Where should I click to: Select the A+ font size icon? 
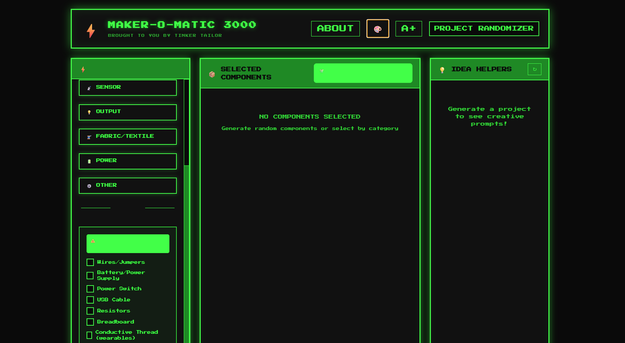click(x=408, y=29)
